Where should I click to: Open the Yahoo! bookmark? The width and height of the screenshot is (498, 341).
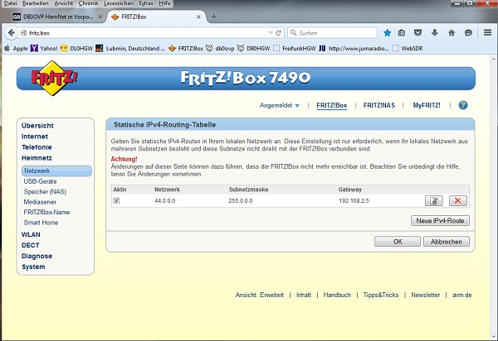[44, 49]
